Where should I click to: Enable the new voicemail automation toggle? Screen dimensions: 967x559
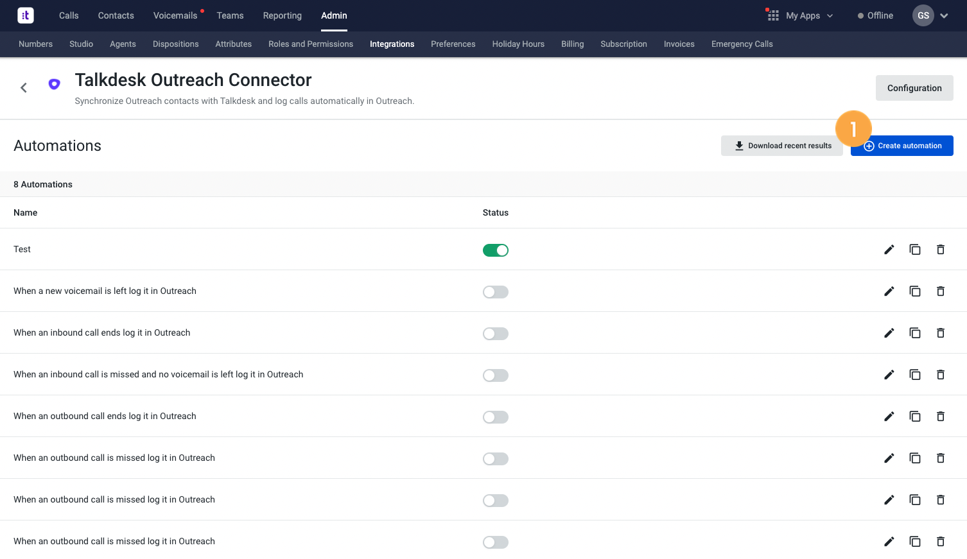(496, 292)
